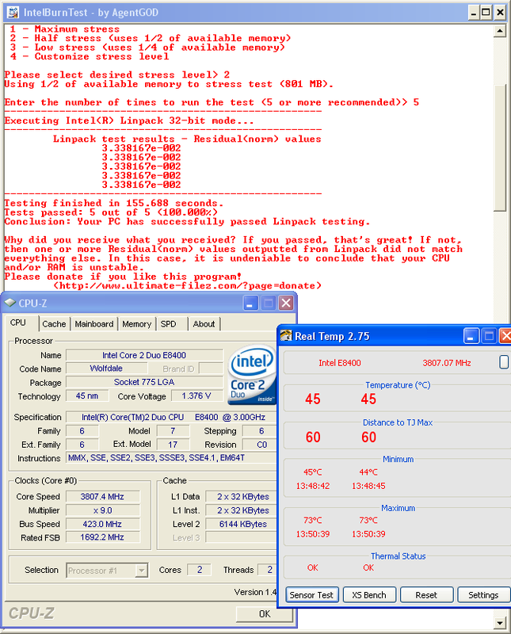511x634 pixels.
Task: Open the Cache tab in CPU-Z
Action: [x=54, y=324]
